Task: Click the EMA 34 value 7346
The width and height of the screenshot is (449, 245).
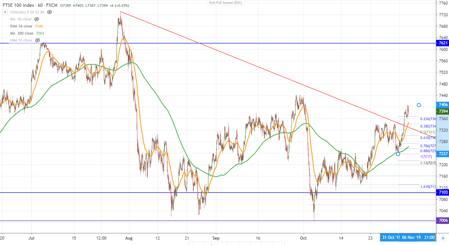Action: [39, 26]
